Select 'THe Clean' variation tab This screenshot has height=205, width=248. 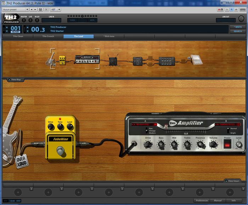(x=18, y=36)
